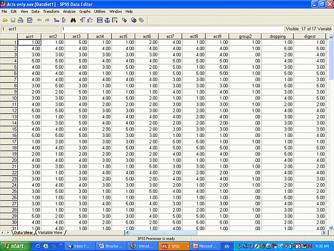Open the Analyze menu
This screenshot has width=334, height=251.
[69, 11]
